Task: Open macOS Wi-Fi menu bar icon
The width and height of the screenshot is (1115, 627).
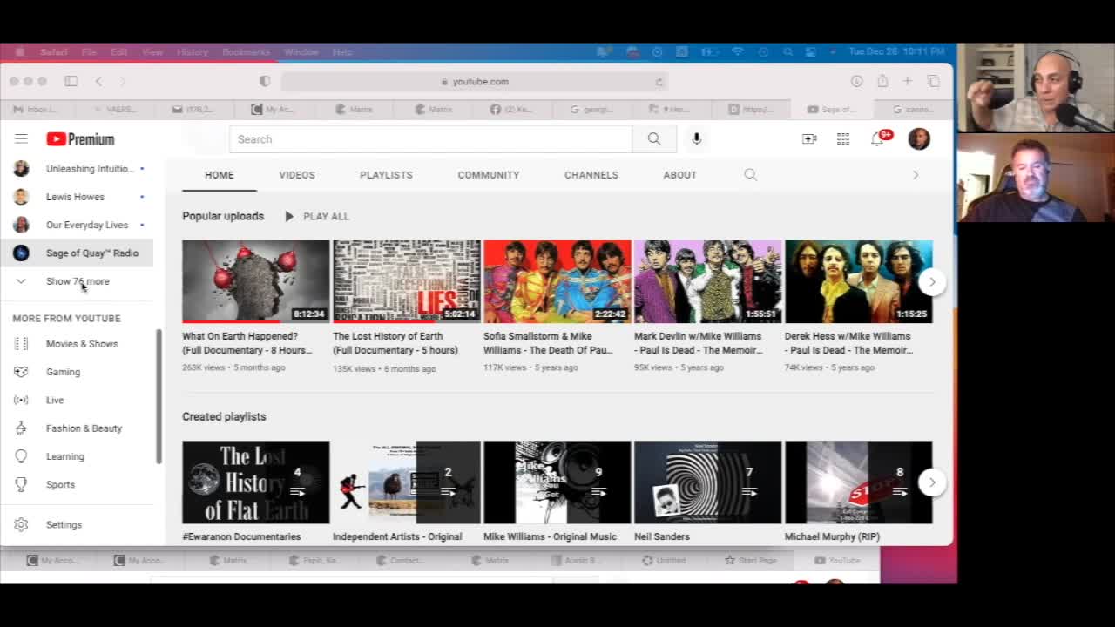Action: tap(738, 52)
